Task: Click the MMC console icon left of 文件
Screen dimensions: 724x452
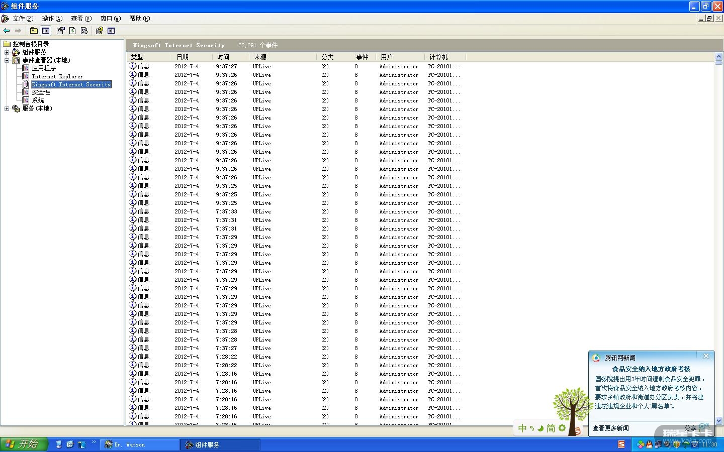Action: (x=5, y=19)
